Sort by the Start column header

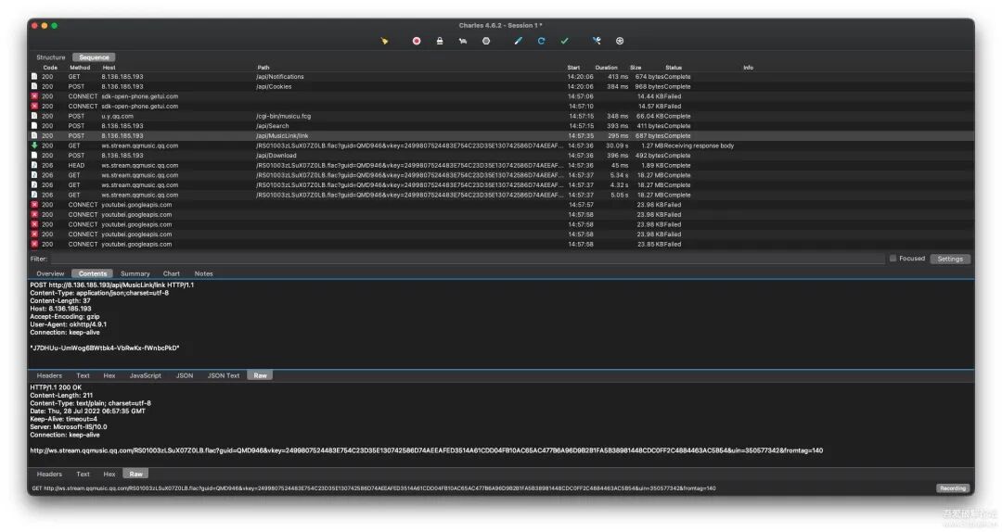(574, 67)
